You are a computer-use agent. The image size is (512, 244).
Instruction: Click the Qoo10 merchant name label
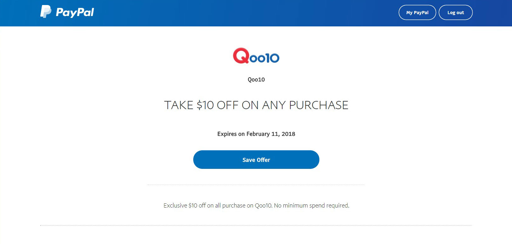tap(256, 79)
